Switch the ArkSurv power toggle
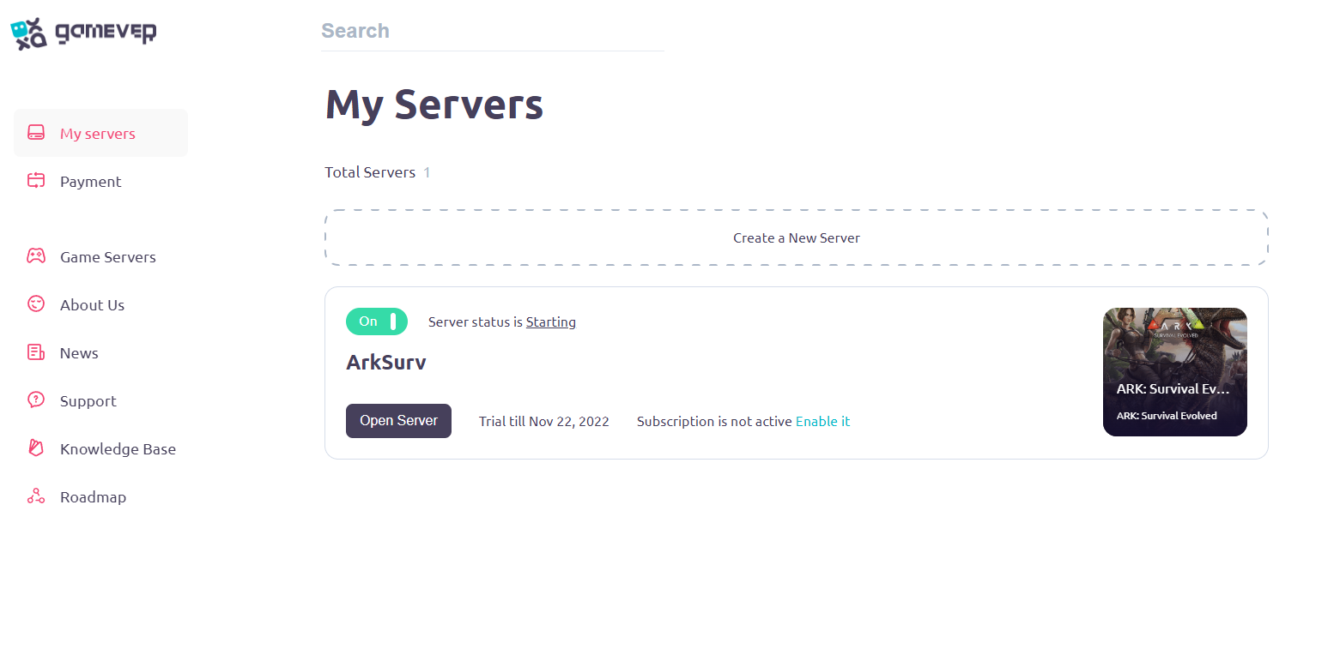This screenshot has width=1340, height=649. click(x=377, y=321)
